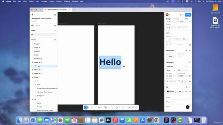Click the blue Share button
This screenshot has height=125, width=223.
pos(188,15)
